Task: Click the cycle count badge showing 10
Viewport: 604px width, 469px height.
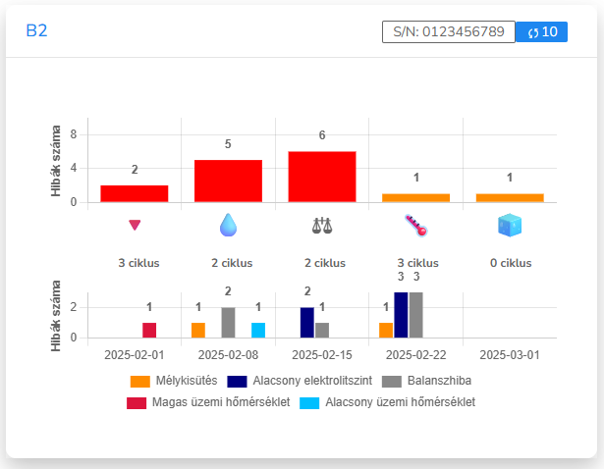Action: (x=542, y=31)
